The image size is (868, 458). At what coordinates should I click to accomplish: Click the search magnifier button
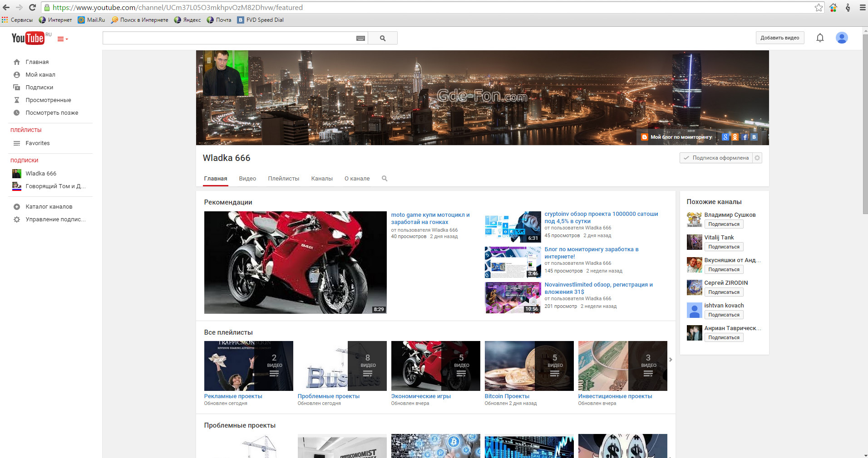[383, 38]
